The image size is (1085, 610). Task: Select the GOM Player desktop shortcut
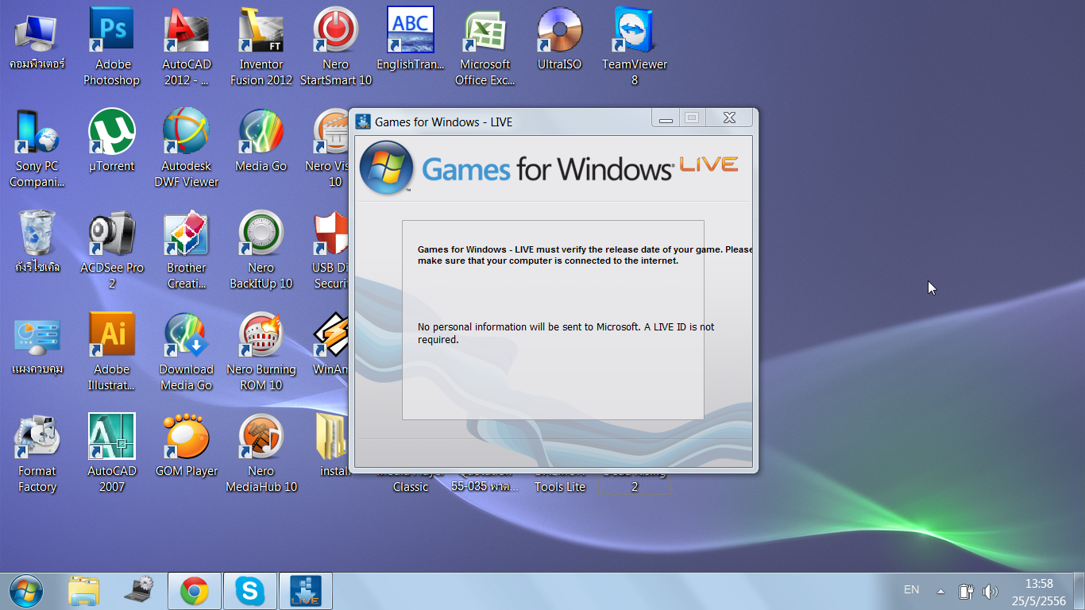tap(187, 446)
